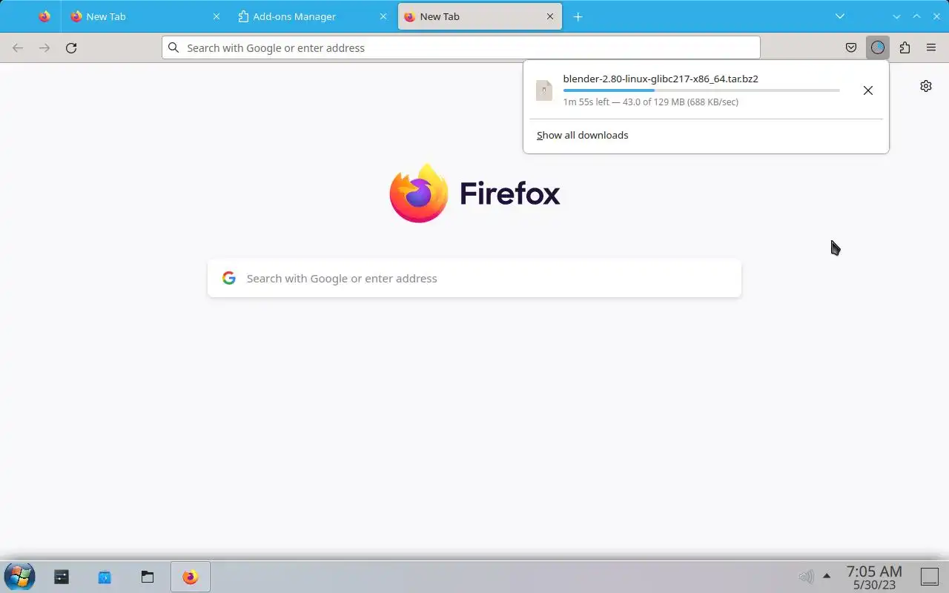This screenshot has width=949, height=593.
Task: Open the terminal from the taskbar
Action: pos(62,577)
